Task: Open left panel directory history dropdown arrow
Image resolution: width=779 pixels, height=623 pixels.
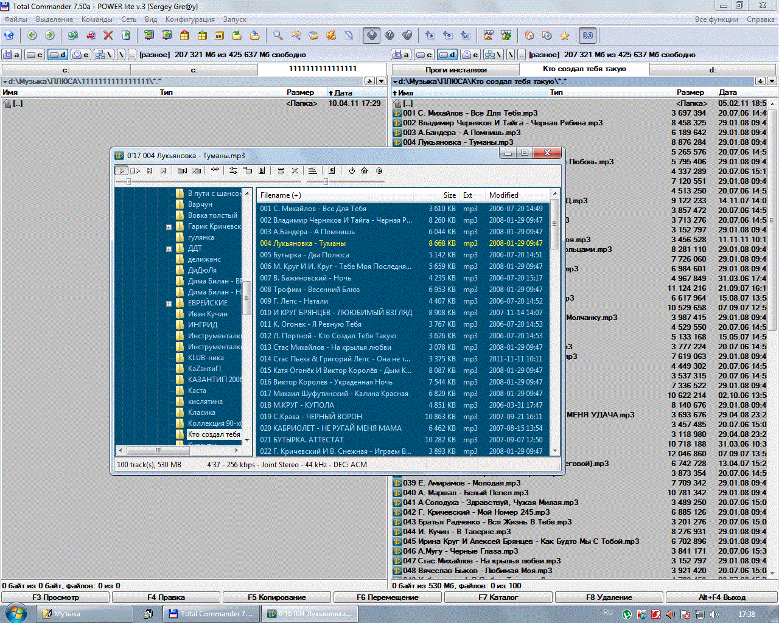Action: click(381, 81)
